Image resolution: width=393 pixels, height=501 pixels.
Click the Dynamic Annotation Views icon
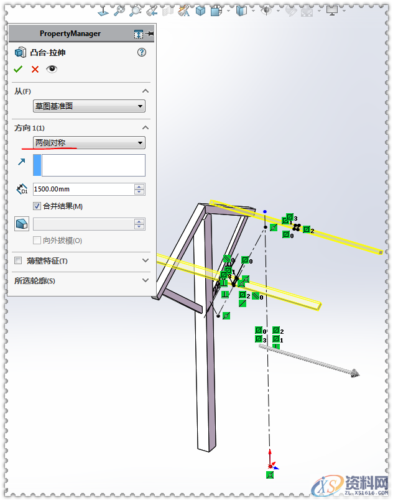[184, 11]
